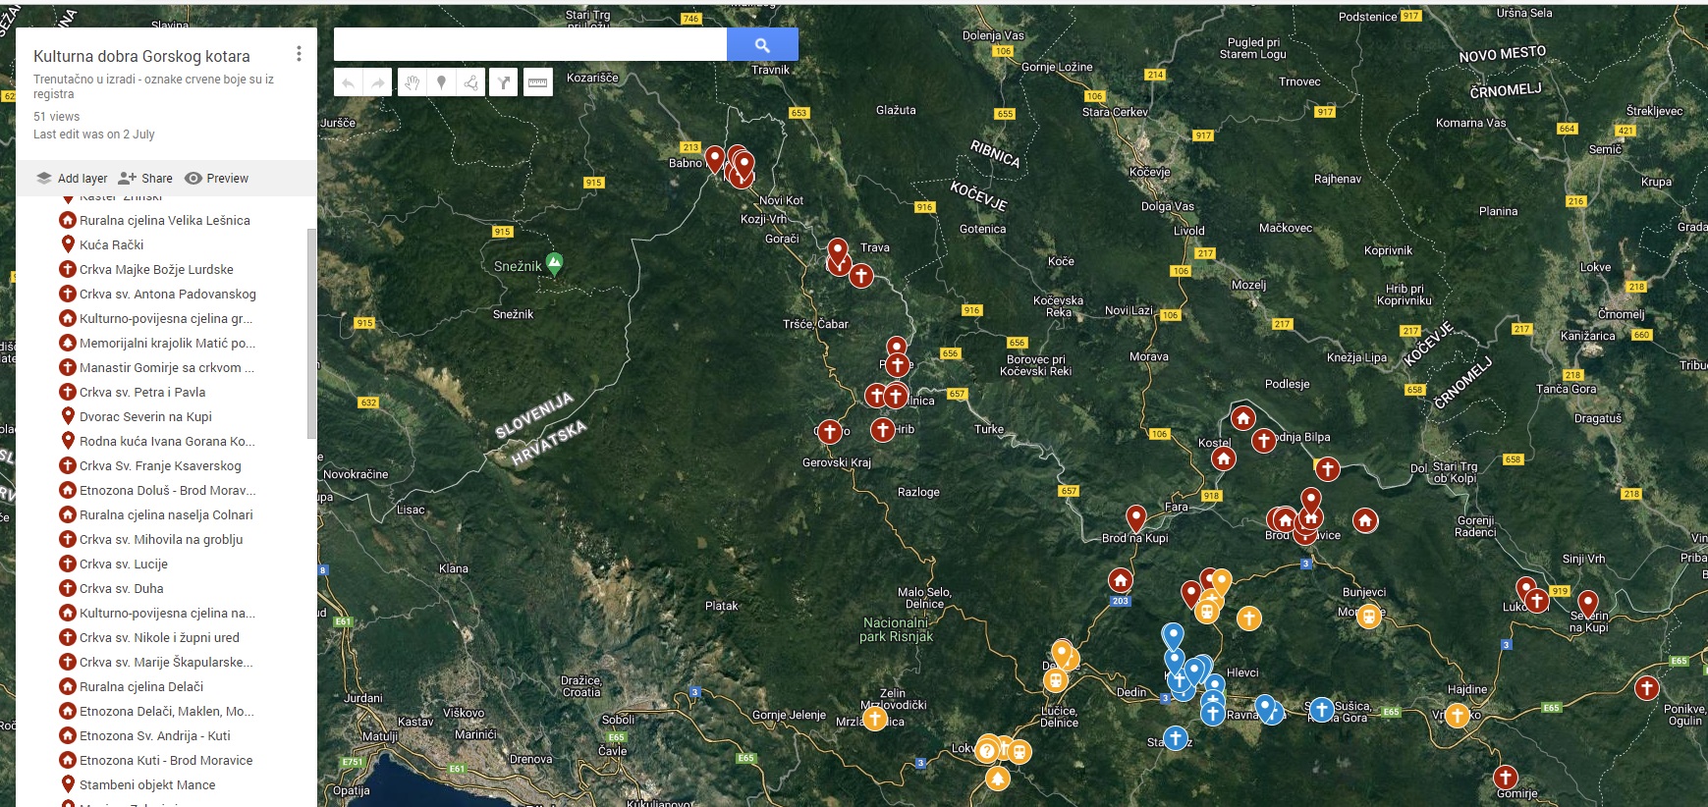Screen dimensions: 1708x807
Task: Select the draw a line tool
Action: 471,82
